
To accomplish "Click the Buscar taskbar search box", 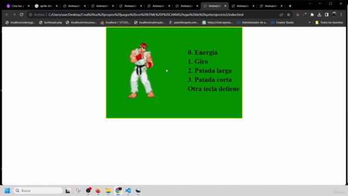I will (x=38, y=191).
